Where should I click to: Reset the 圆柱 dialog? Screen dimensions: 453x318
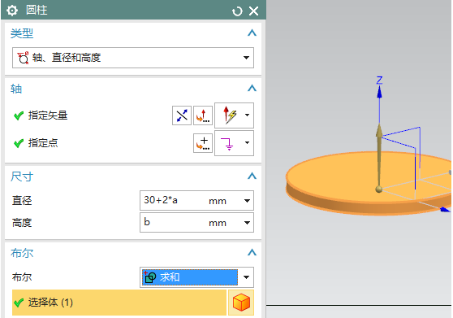tap(237, 11)
